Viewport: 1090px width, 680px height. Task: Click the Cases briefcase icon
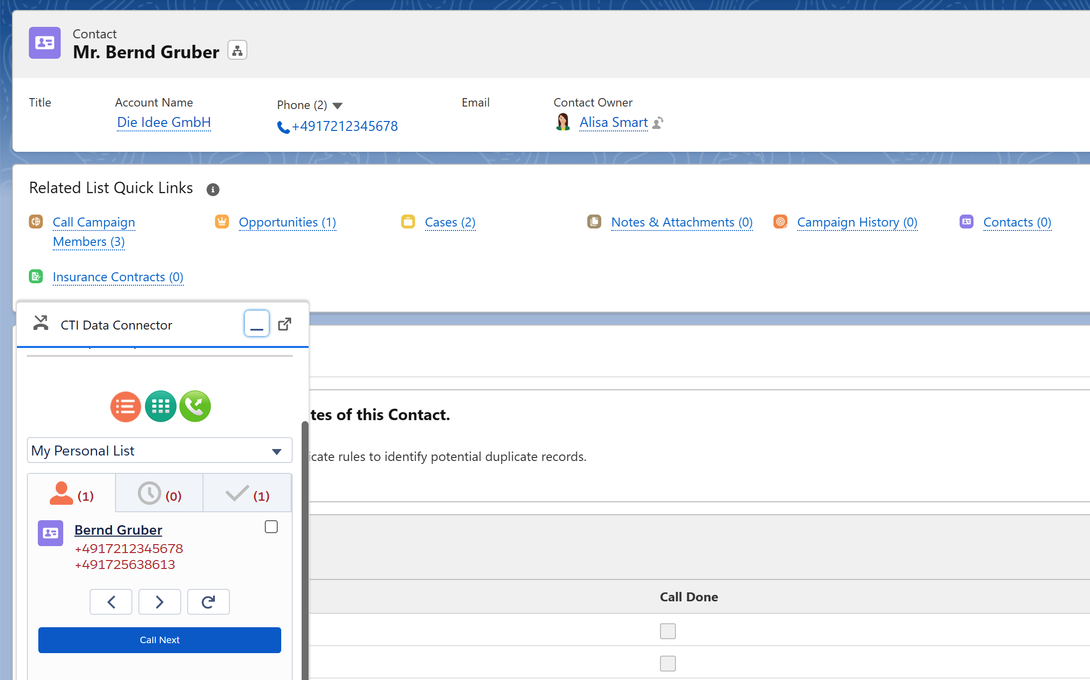408,222
